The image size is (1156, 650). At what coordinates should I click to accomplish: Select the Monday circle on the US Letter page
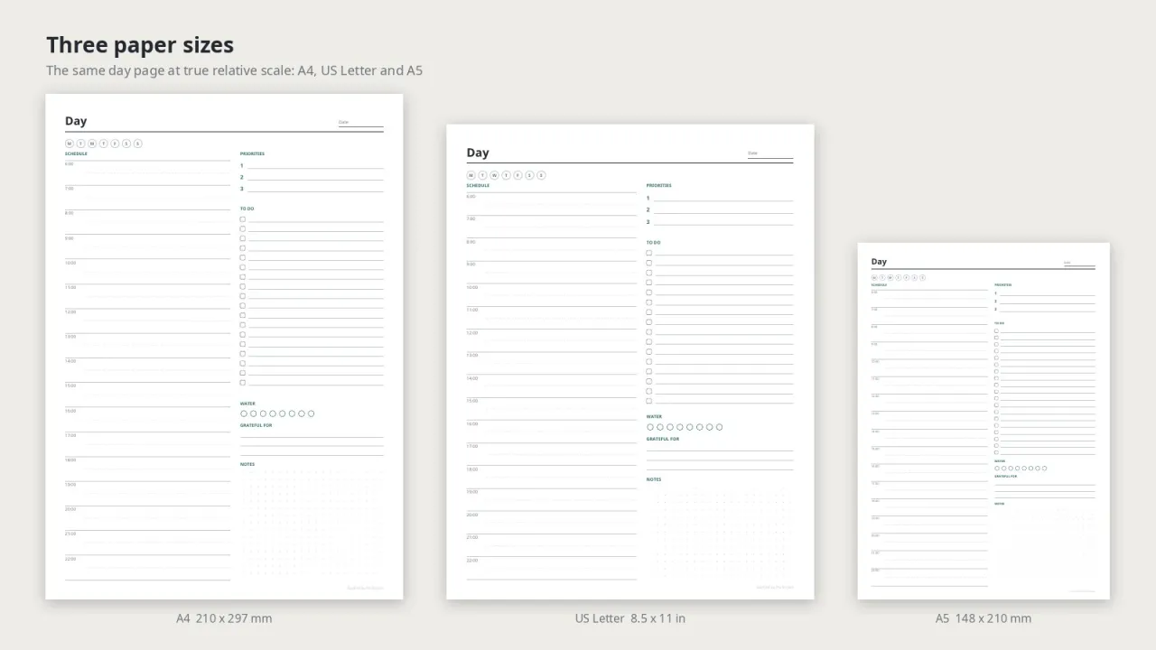pyautogui.click(x=471, y=175)
